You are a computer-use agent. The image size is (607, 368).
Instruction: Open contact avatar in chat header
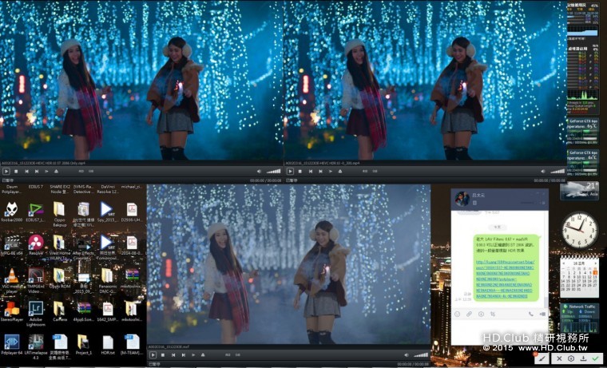(x=462, y=199)
